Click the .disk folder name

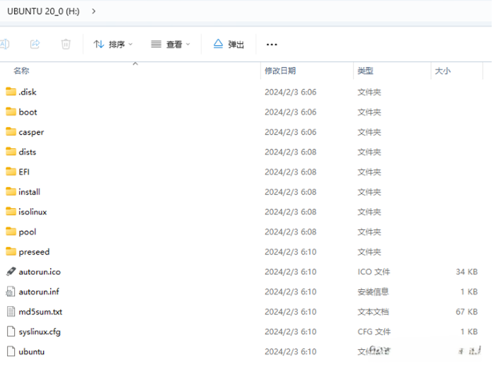28,92
